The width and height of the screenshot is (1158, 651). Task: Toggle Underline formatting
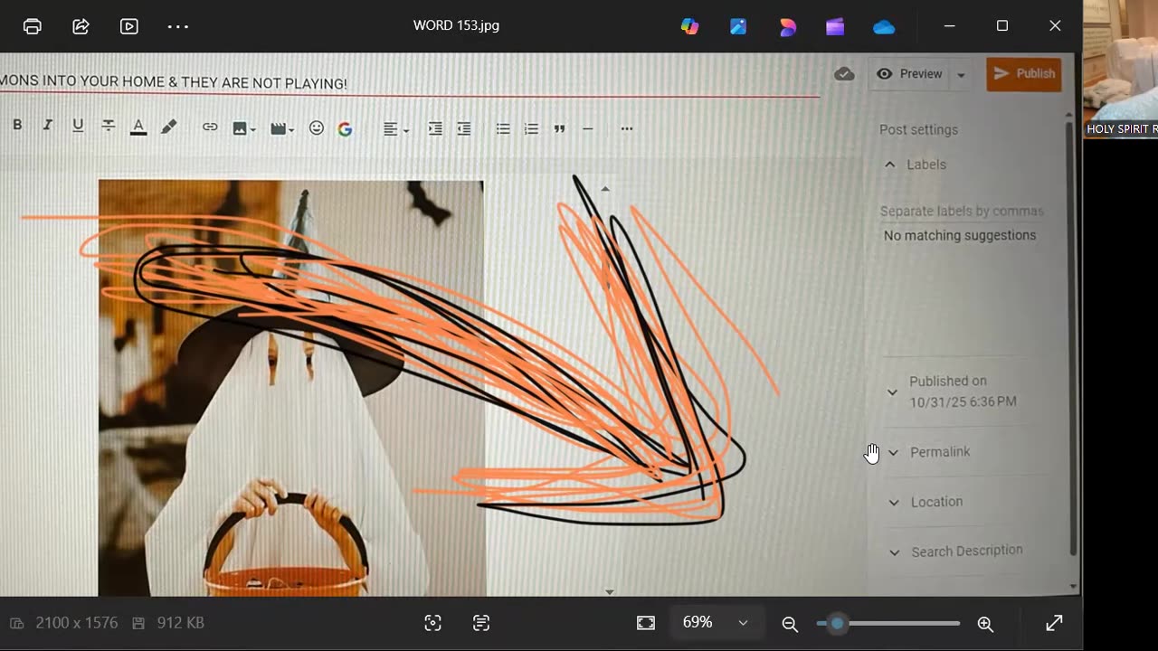pyautogui.click(x=78, y=126)
